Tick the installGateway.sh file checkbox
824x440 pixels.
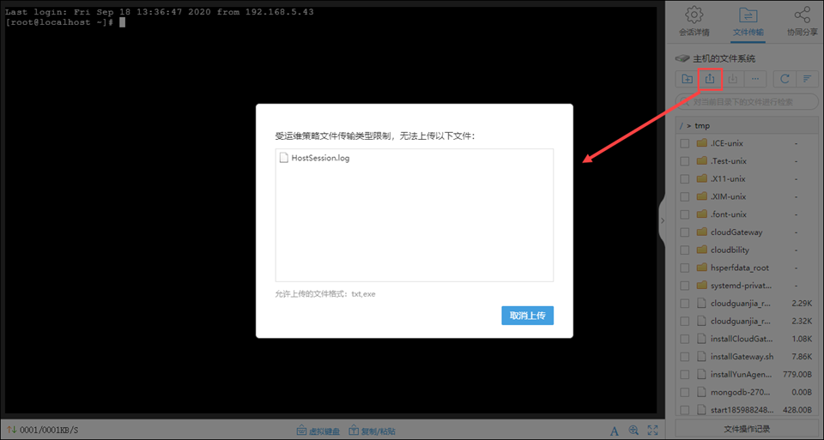click(684, 357)
